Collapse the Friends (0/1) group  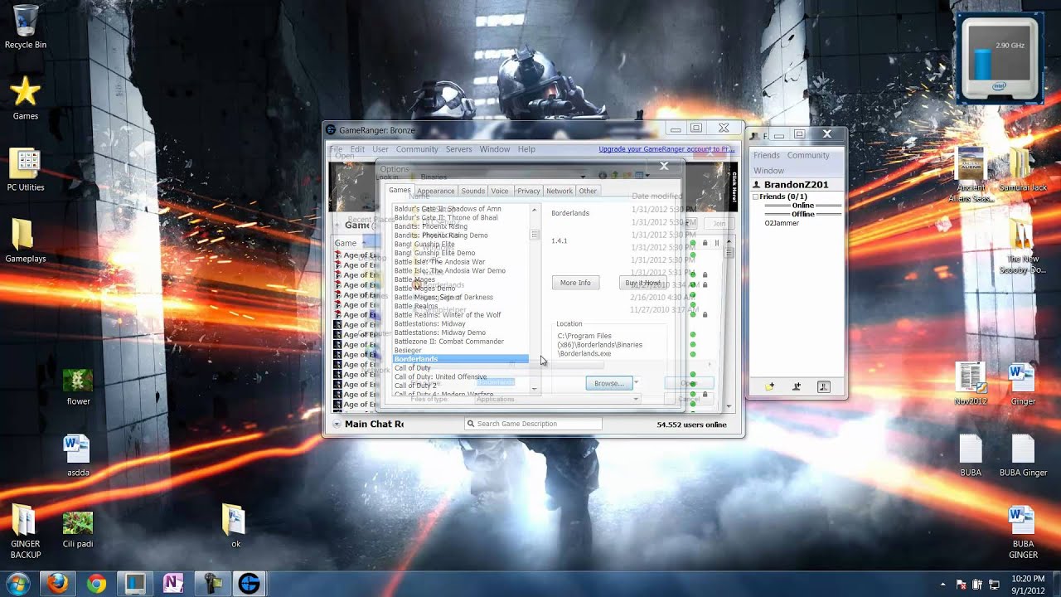coord(755,197)
